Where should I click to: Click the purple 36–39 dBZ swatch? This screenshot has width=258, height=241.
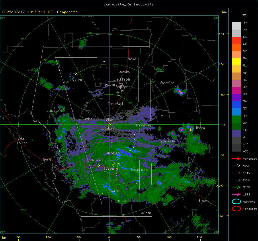(236, 97)
